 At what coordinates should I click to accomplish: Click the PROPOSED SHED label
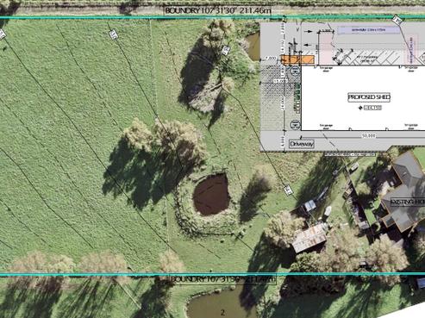(369, 97)
